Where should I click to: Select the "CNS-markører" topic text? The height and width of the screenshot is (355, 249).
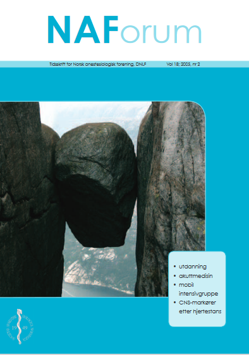click(197, 303)
